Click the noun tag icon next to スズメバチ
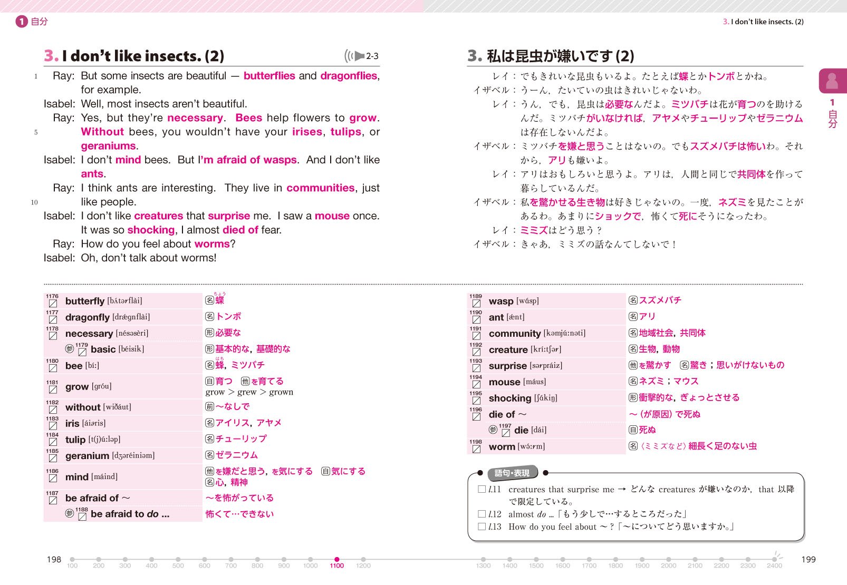This screenshot has width=847, height=585. coord(633,300)
